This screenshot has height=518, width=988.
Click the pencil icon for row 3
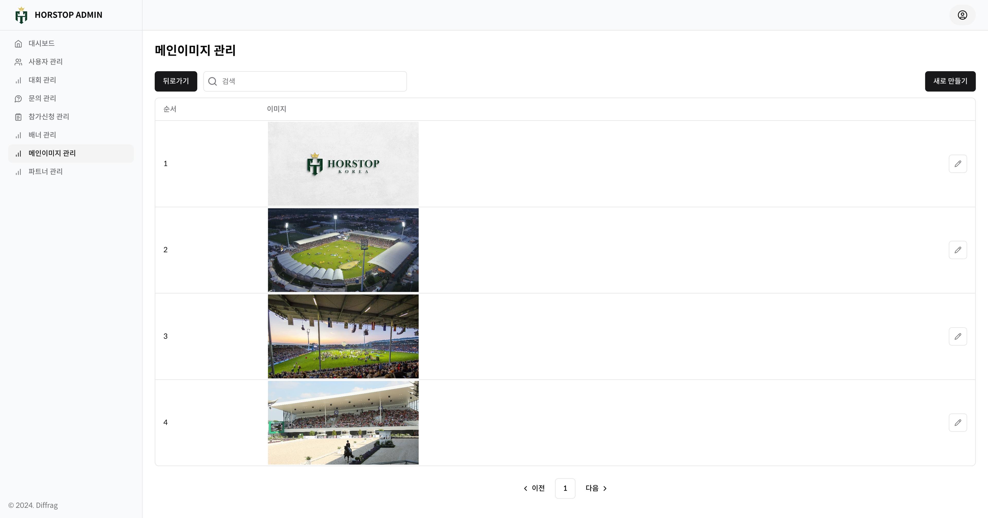pos(958,337)
